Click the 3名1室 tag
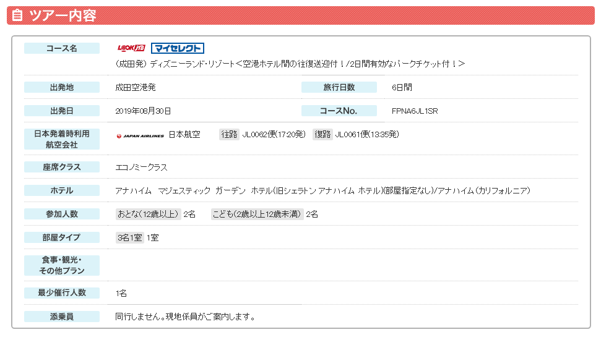The height and width of the screenshot is (340, 601). (x=130, y=238)
